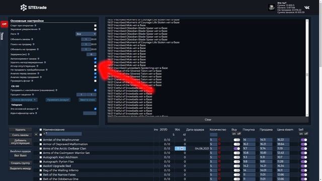
Task: Show help for Игнор отсутствующих
Action: (x=37, y=66)
